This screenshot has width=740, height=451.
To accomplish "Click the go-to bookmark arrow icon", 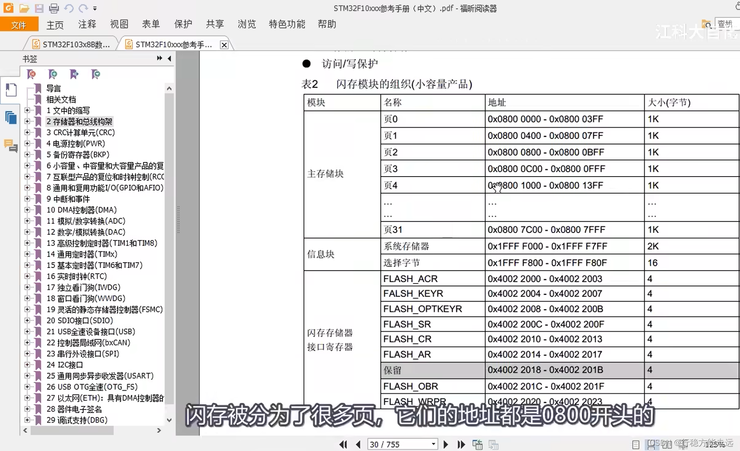I will [74, 74].
